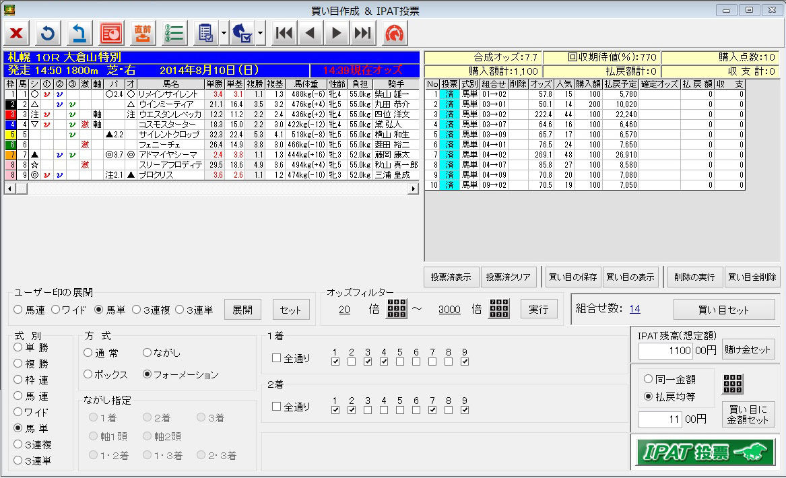The image size is (786, 478).
Task: Click 買い目全削除 button
Action: [752, 277]
